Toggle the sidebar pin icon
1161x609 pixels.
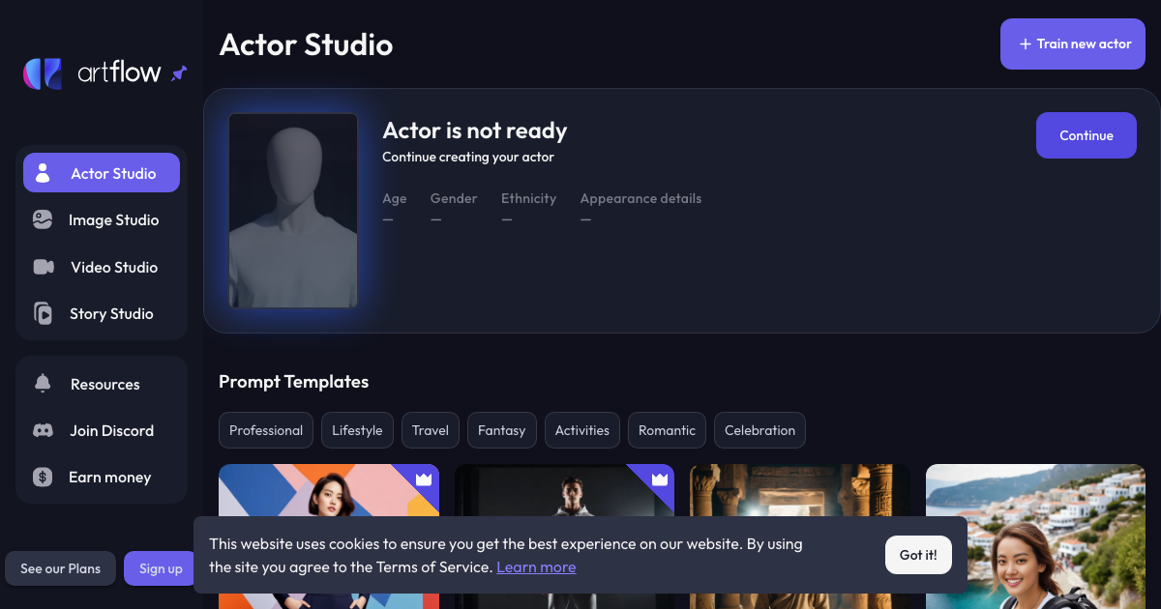tap(179, 73)
